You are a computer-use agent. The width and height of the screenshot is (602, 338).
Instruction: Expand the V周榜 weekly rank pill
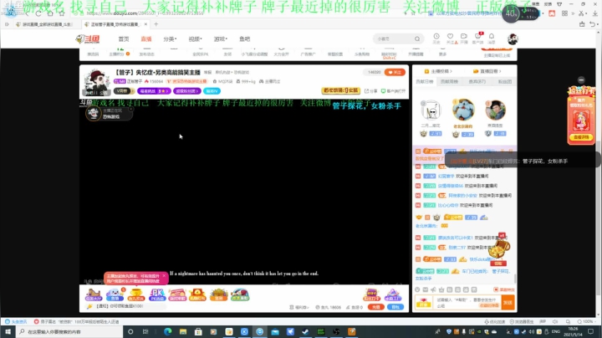tap(124, 91)
